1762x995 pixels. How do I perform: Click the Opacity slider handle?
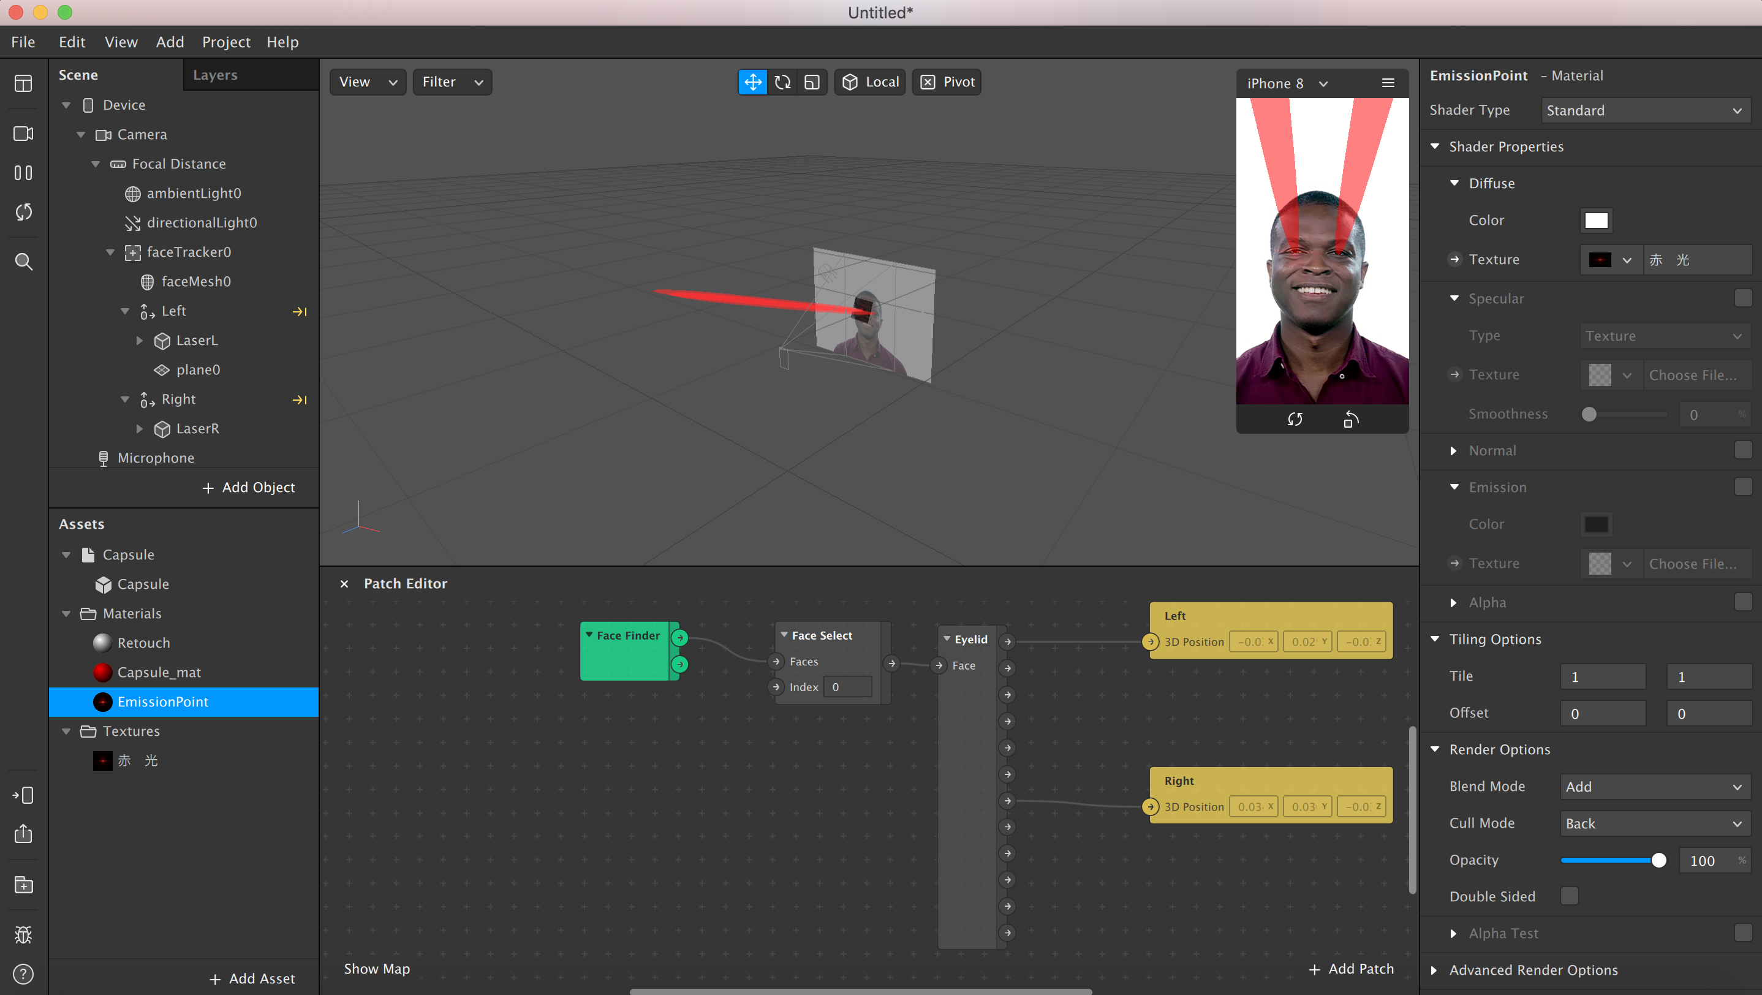(x=1658, y=860)
